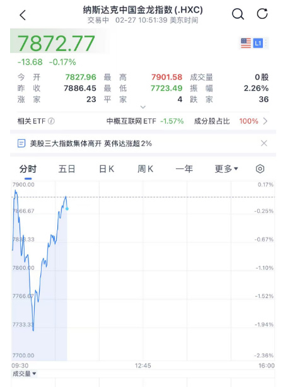Open the 更多 chart period dropdown
Viewport: 290px width, 387px height.
coord(226,169)
